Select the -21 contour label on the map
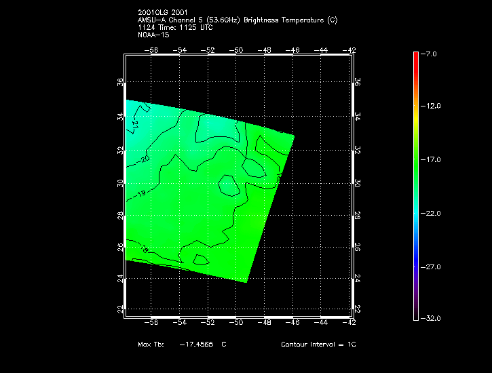The image size is (492, 373). click(134, 125)
